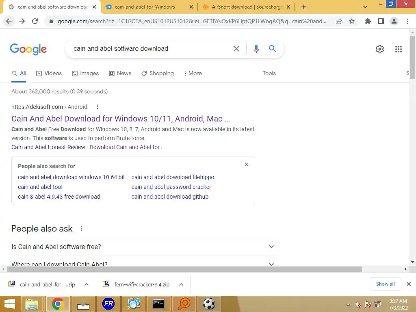Image resolution: width=416 pixels, height=312 pixels.
Task: Click the horizontal page scrollbar
Action: coord(184,269)
